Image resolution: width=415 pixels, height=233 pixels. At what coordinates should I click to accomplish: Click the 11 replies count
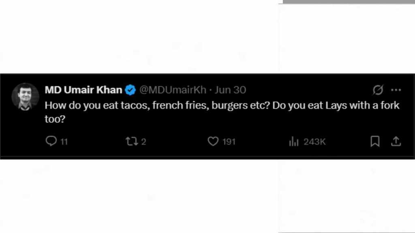64,142
